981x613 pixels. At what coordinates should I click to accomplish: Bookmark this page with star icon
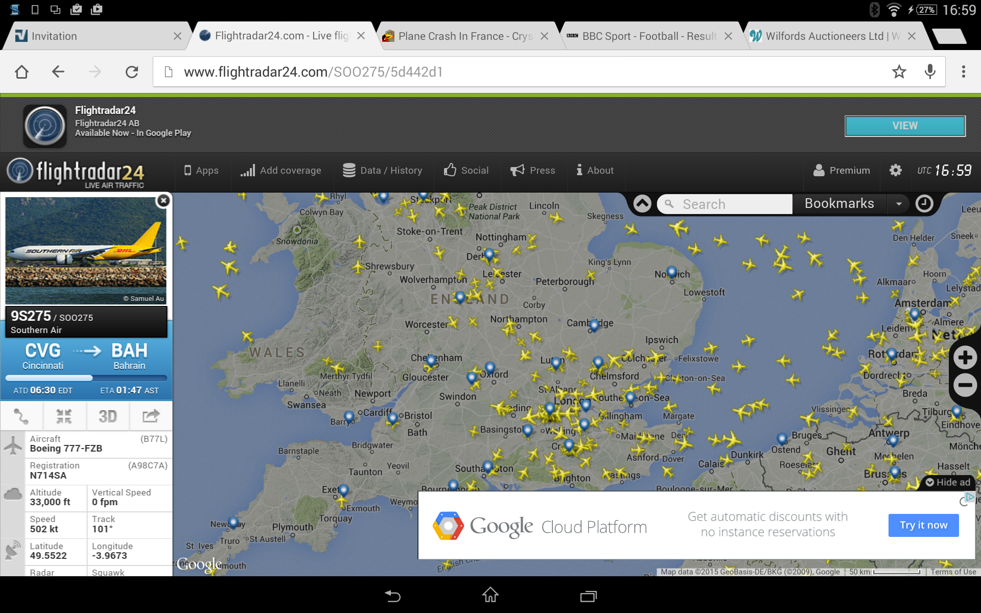[x=899, y=72]
